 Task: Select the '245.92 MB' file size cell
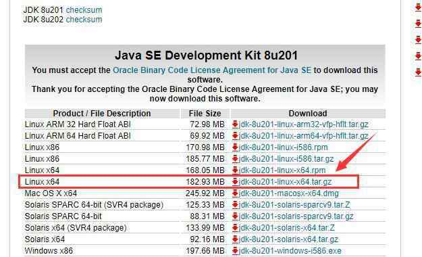(205, 193)
